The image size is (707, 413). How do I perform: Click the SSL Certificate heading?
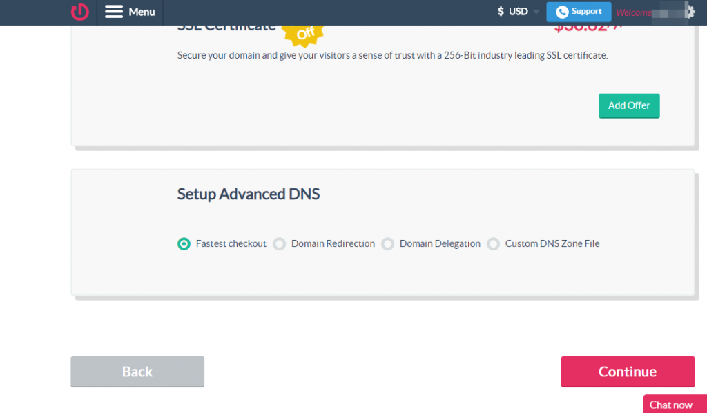click(226, 28)
